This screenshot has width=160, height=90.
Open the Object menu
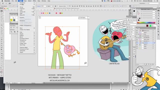(x=20, y=1)
